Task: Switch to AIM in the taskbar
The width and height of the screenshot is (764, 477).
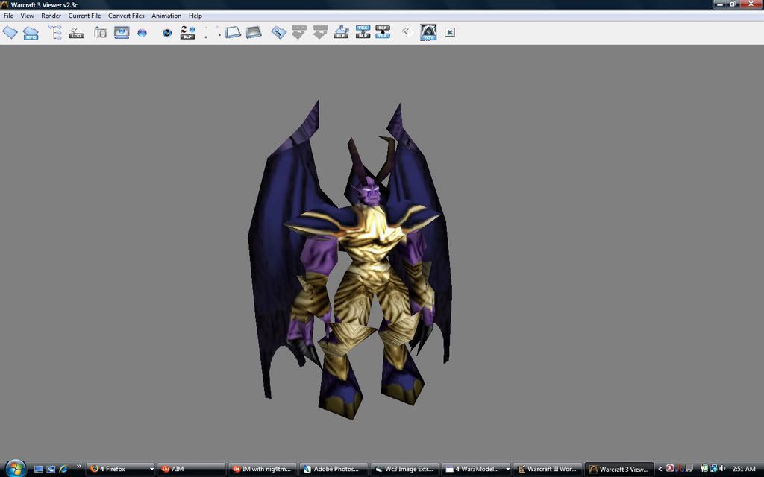Action: click(x=192, y=470)
